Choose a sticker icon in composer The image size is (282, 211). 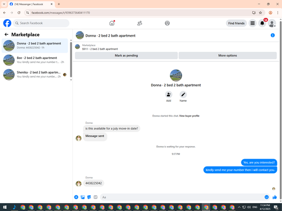89,197
